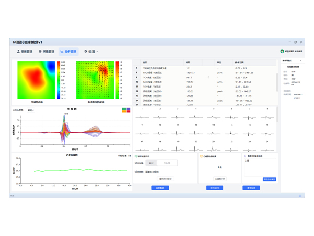Click the blue button below signal quality panel
The height and width of the screenshot is (236, 314).
coord(160,188)
